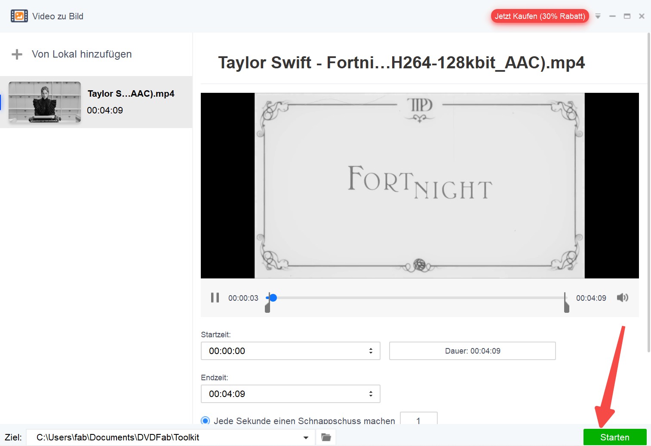Viewport: 651px width, 446px height.
Task: Select Jede Sekunde einen Schnappschuss radio button
Action: click(206, 421)
